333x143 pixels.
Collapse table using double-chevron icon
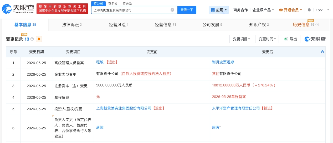pyautogui.click(x=322, y=52)
